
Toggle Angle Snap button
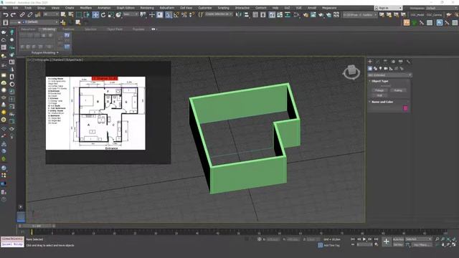[x=176, y=14]
